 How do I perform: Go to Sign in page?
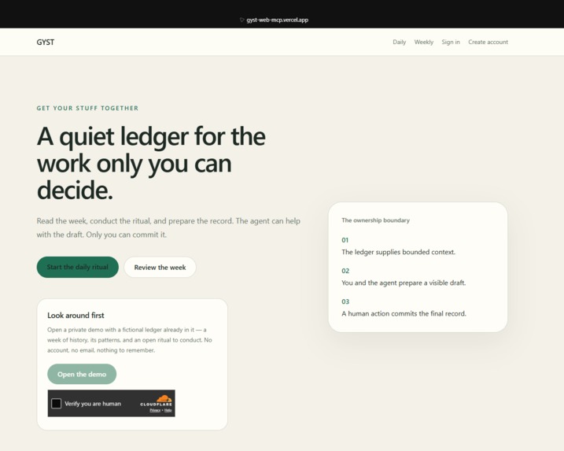coord(451,43)
